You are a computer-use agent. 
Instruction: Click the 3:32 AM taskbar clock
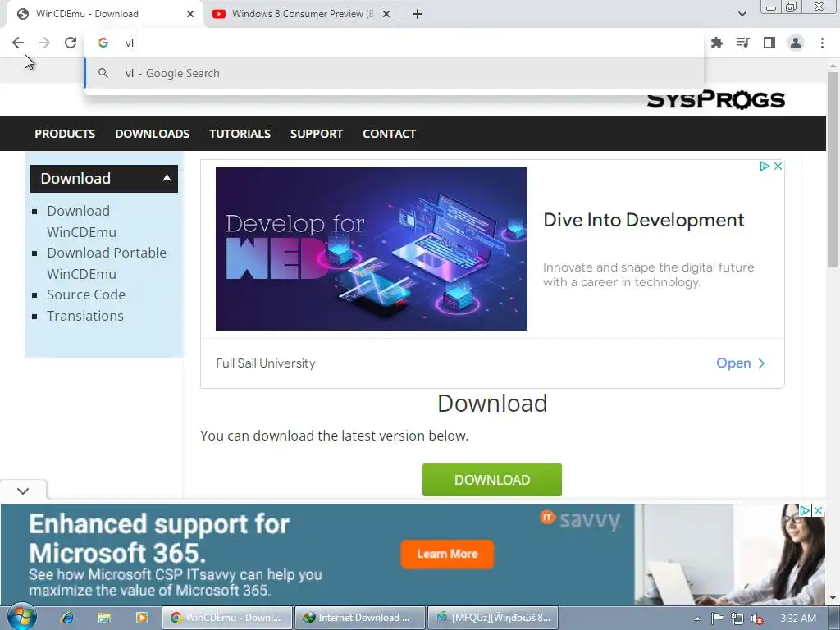click(798, 619)
